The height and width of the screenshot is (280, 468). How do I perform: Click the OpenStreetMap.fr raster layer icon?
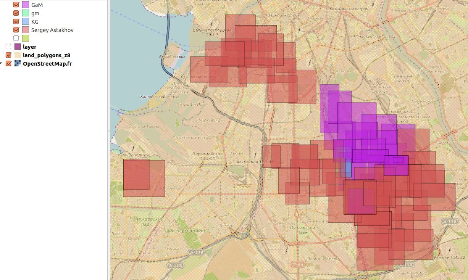click(18, 63)
